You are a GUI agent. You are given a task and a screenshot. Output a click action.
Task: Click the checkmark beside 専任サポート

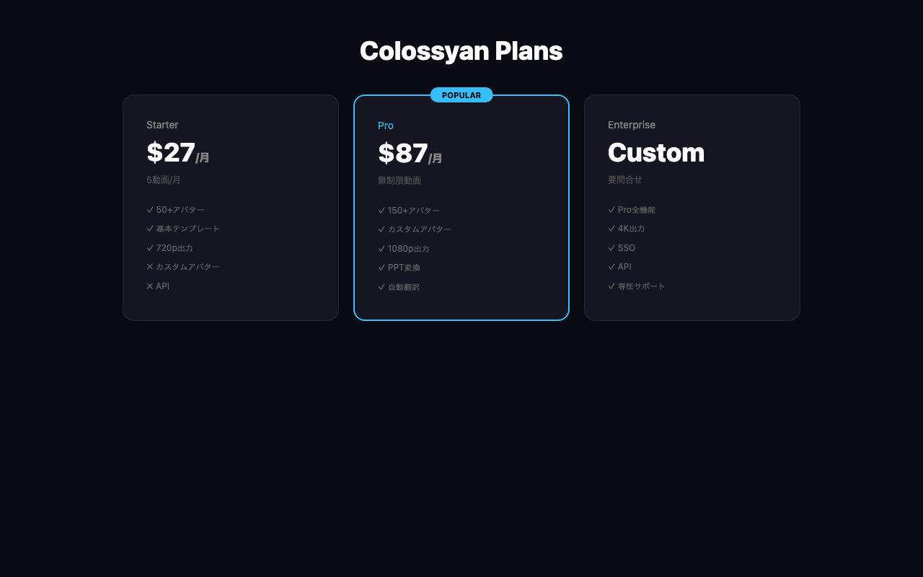tap(611, 286)
